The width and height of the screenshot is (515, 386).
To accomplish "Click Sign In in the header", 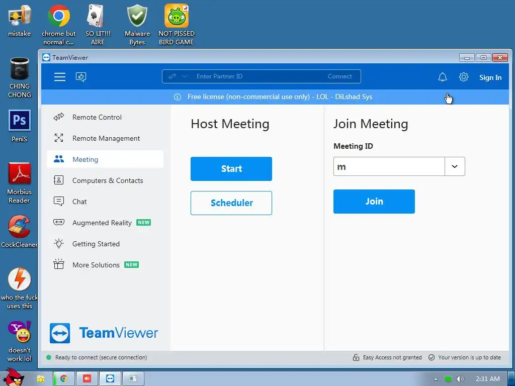I will 490,77.
